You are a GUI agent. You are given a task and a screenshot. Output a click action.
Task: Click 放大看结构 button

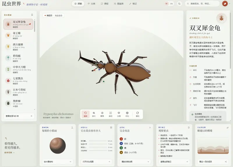click(58, 162)
